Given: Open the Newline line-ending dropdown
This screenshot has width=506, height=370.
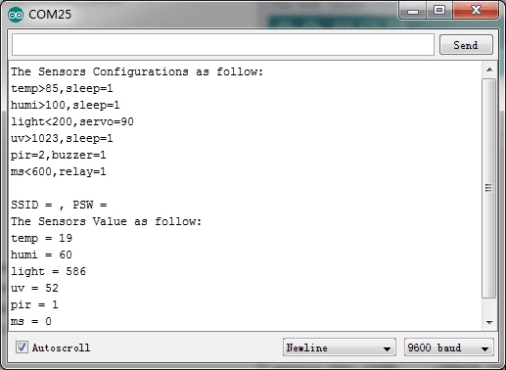Looking at the screenshot, I should [340, 347].
